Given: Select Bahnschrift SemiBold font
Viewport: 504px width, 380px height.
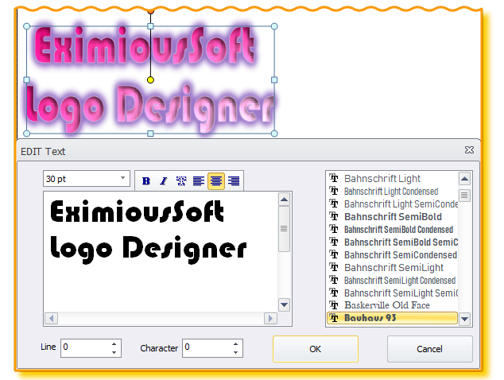Looking at the screenshot, I should (x=393, y=217).
